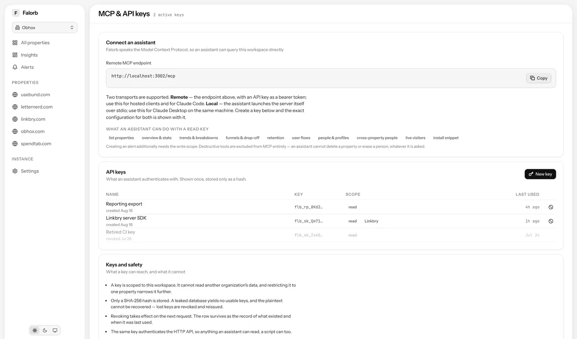Click the KEY column header
This screenshot has height=339, width=577.
299,194
